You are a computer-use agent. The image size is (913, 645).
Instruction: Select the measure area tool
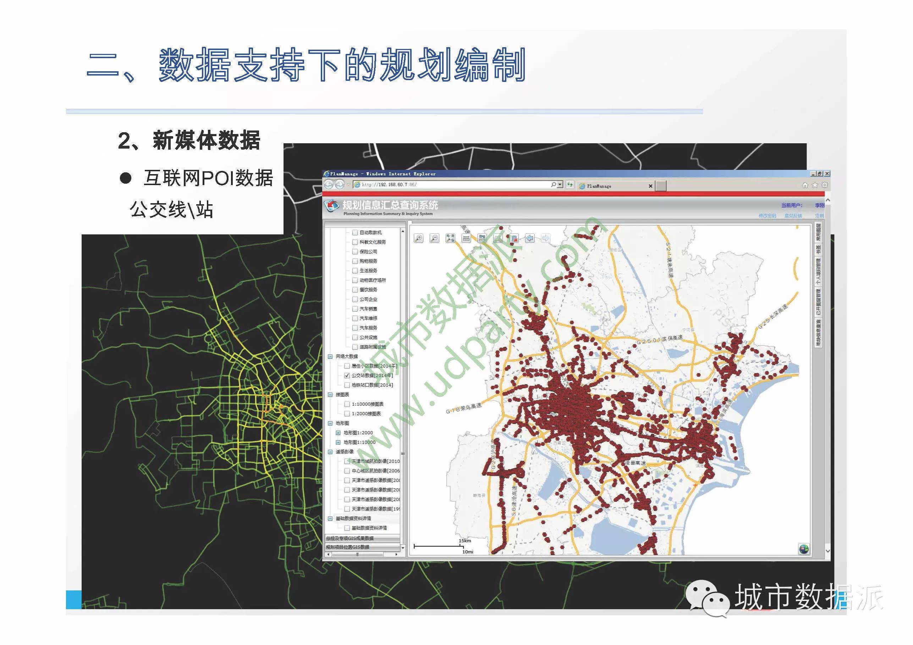point(482,238)
